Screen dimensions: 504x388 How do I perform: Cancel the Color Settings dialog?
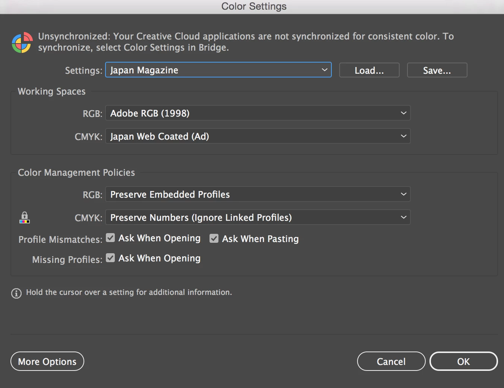coord(391,361)
